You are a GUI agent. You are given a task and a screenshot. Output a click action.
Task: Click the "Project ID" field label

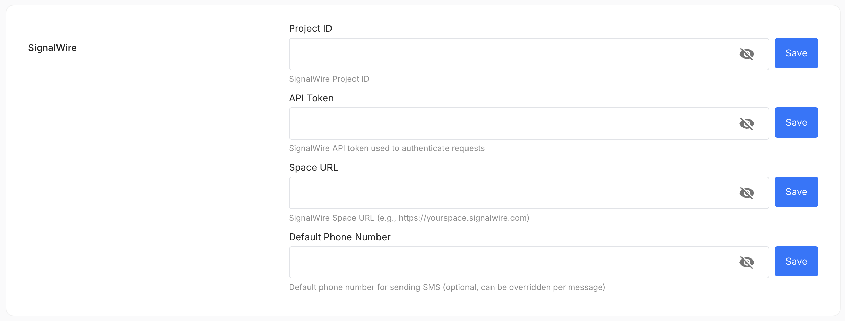point(310,28)
